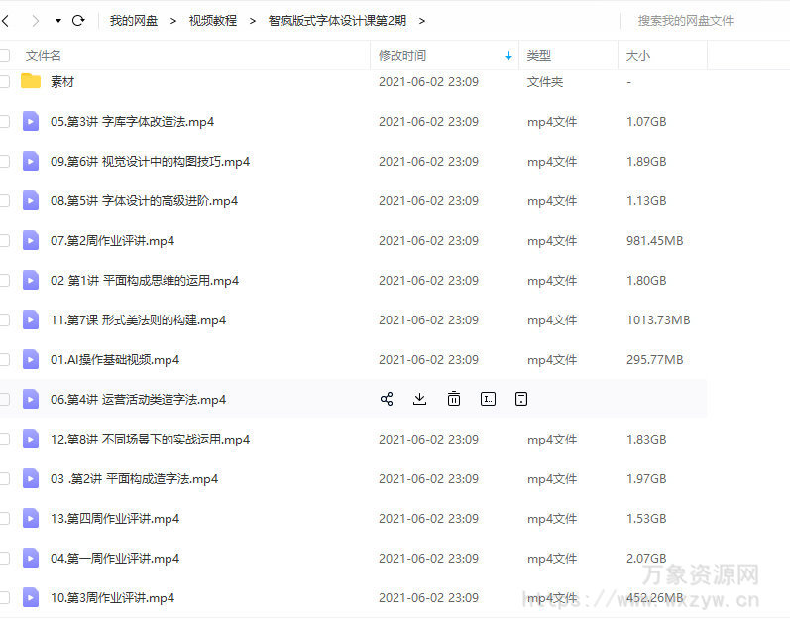
Task: Open file name 09.第6讲 视觉设计中的构图技巧.mp4
Action: pos(150,162)
